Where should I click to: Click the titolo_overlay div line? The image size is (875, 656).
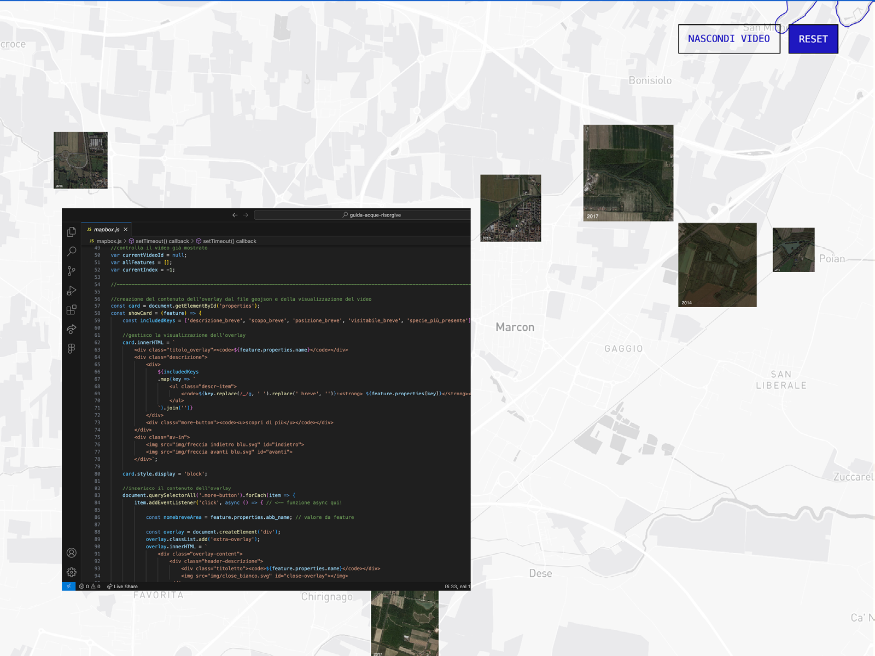(x=241, y=350)
